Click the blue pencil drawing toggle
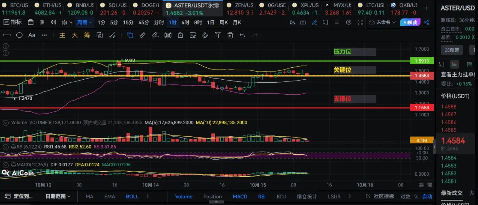 (x=314, y=22)
